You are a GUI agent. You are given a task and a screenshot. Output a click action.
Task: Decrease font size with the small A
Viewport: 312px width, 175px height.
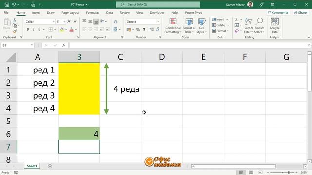click(x=75, y=21)
